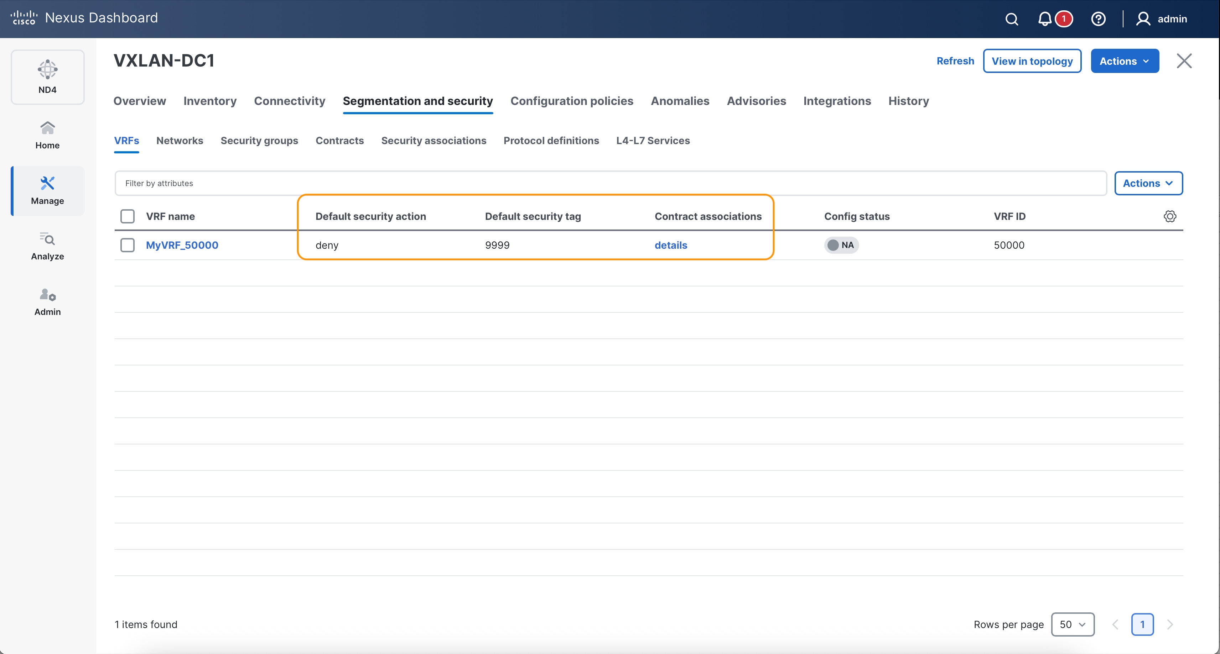Close the VXLAN-DC1 panel

tap(1184, 60)
